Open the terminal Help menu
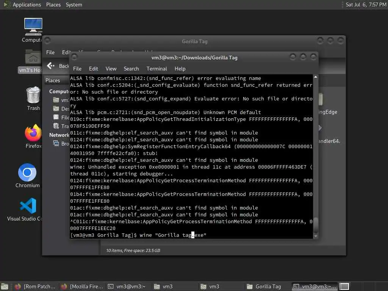This screenshot has height=291, width=388. pos(180,69)
